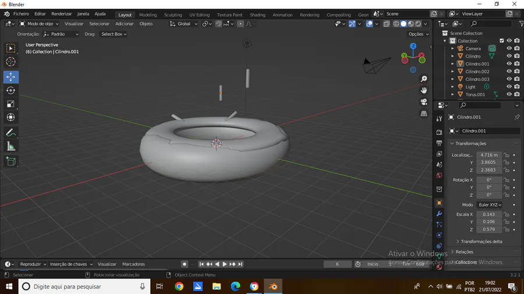The image size is (524, 294).
Task: Play animation with the play button
Action: tap(225, 264)
